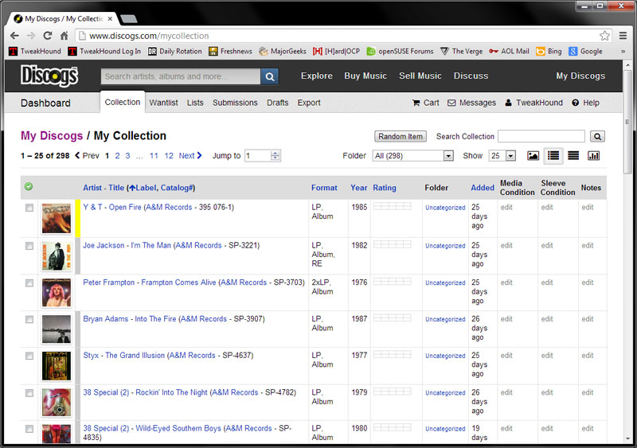Sort collection by Added column
The height and width of the screenshot is (448, 637).
click(x=483, y=188)
